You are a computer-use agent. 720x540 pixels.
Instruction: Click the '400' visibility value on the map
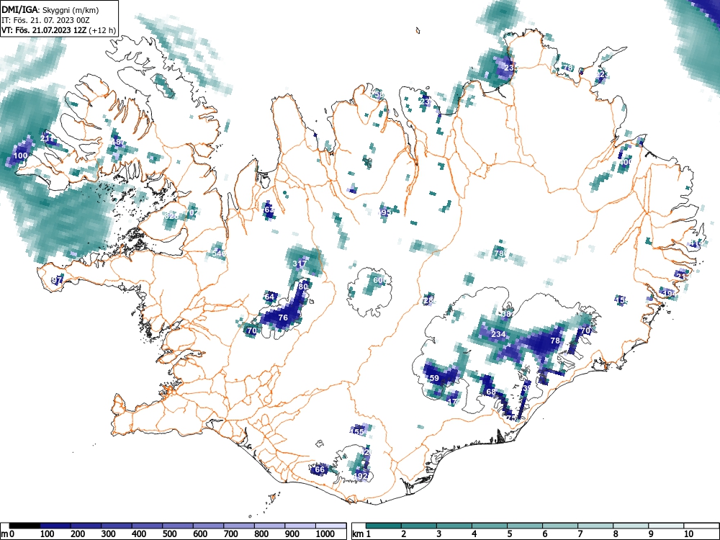pyautogui.click(x=626, y=161)
